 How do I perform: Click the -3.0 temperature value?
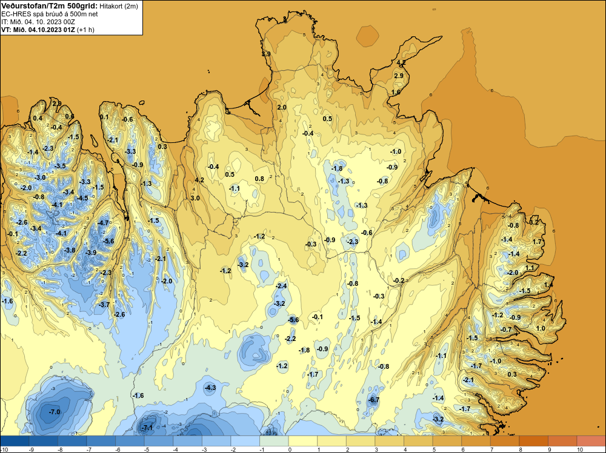[40, 177]
